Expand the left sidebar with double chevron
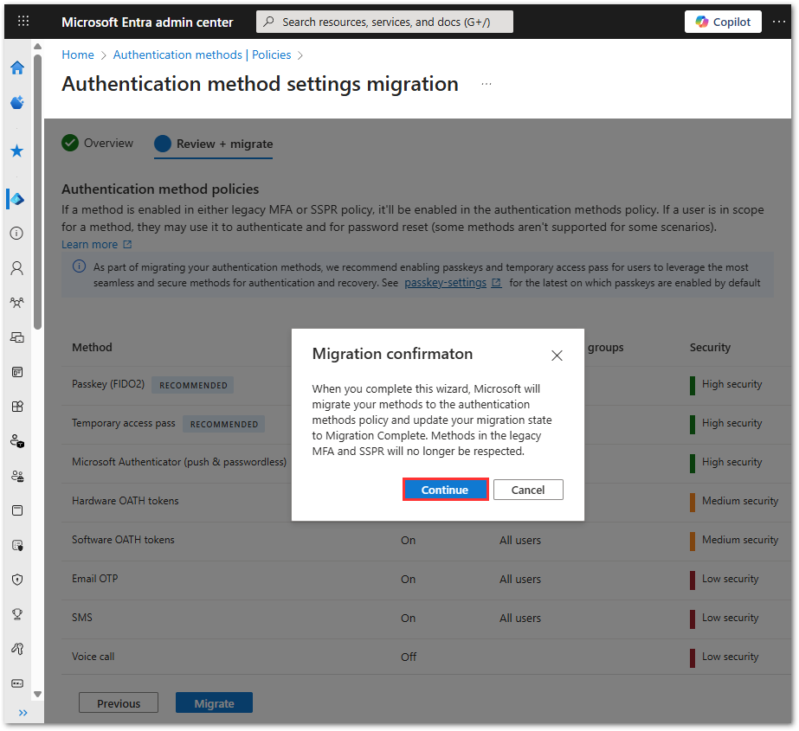 [23, 713]
